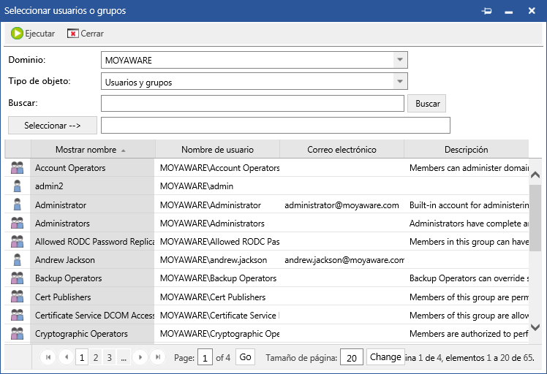The height and width of the screenshot is (374, 547).
Task: Click the red Cerrar X icon
Action: pos(72,34)
